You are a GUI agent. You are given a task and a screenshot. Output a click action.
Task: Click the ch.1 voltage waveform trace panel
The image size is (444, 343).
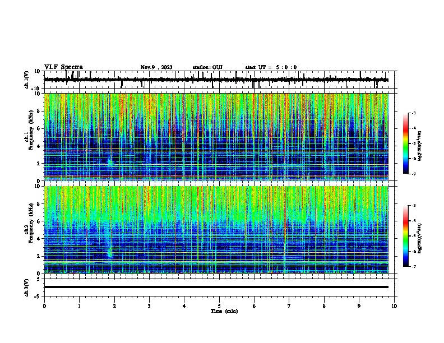pyautogui.click(x=219, y=80)
